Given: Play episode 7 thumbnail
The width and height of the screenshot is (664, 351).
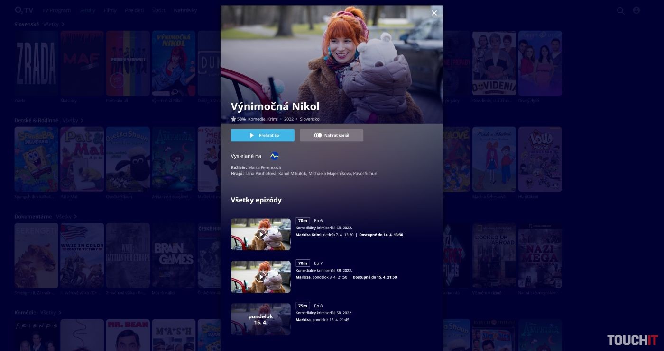Looking at the screenshot, I should tap(260, 277).
